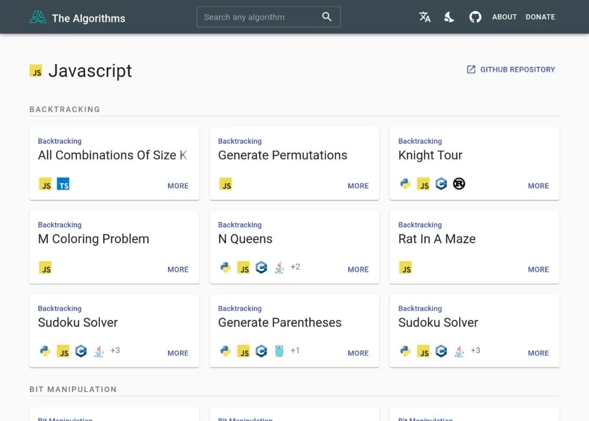Image resolution: width=589 pixels, height=421 pixels.
Task: Open N Queens title
Action: [245, 239]
